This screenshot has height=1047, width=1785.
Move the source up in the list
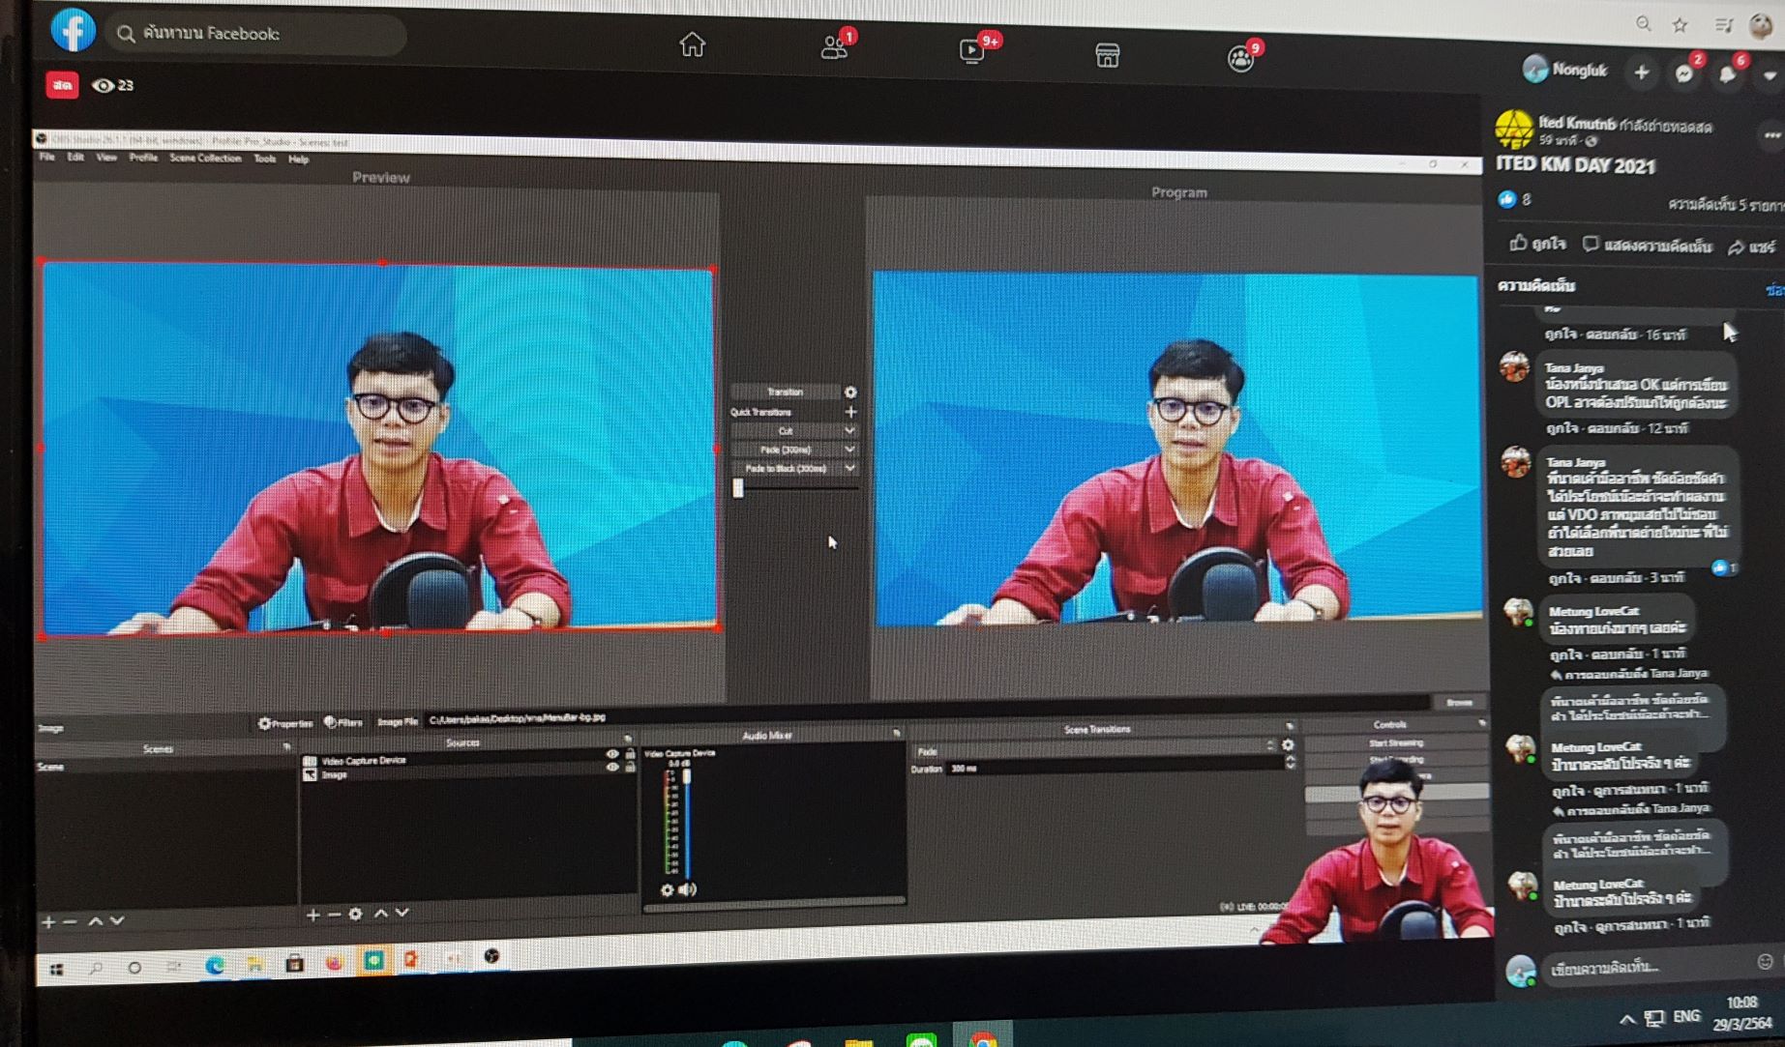[x=381, y=913]
